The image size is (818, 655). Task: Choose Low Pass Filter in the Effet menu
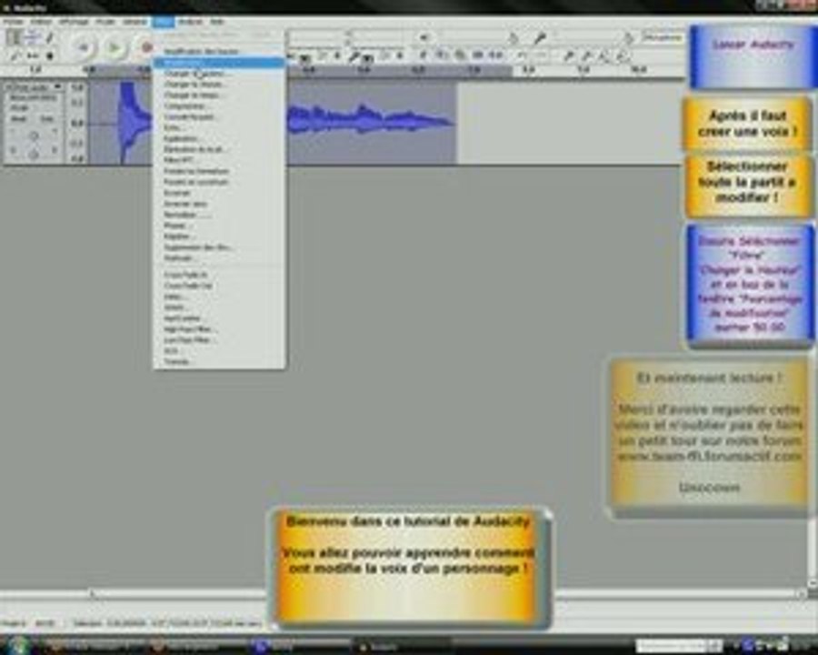pyautogui.click(x=219, y=339)
